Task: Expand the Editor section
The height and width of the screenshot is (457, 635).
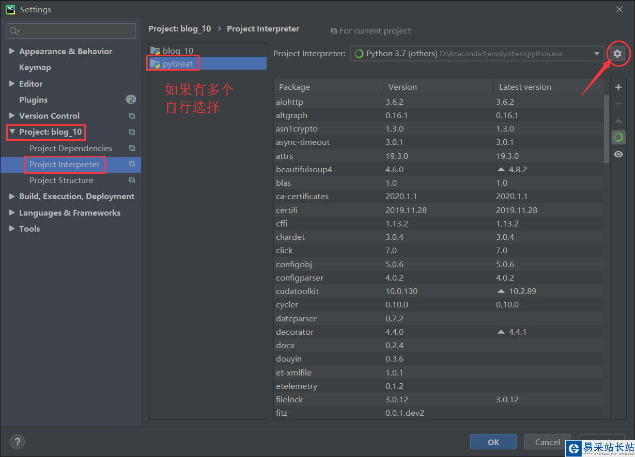Action: pos(12,84)
